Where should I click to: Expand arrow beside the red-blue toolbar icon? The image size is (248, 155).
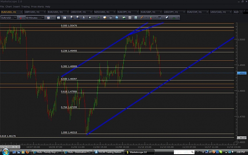(x=24, y=18)
